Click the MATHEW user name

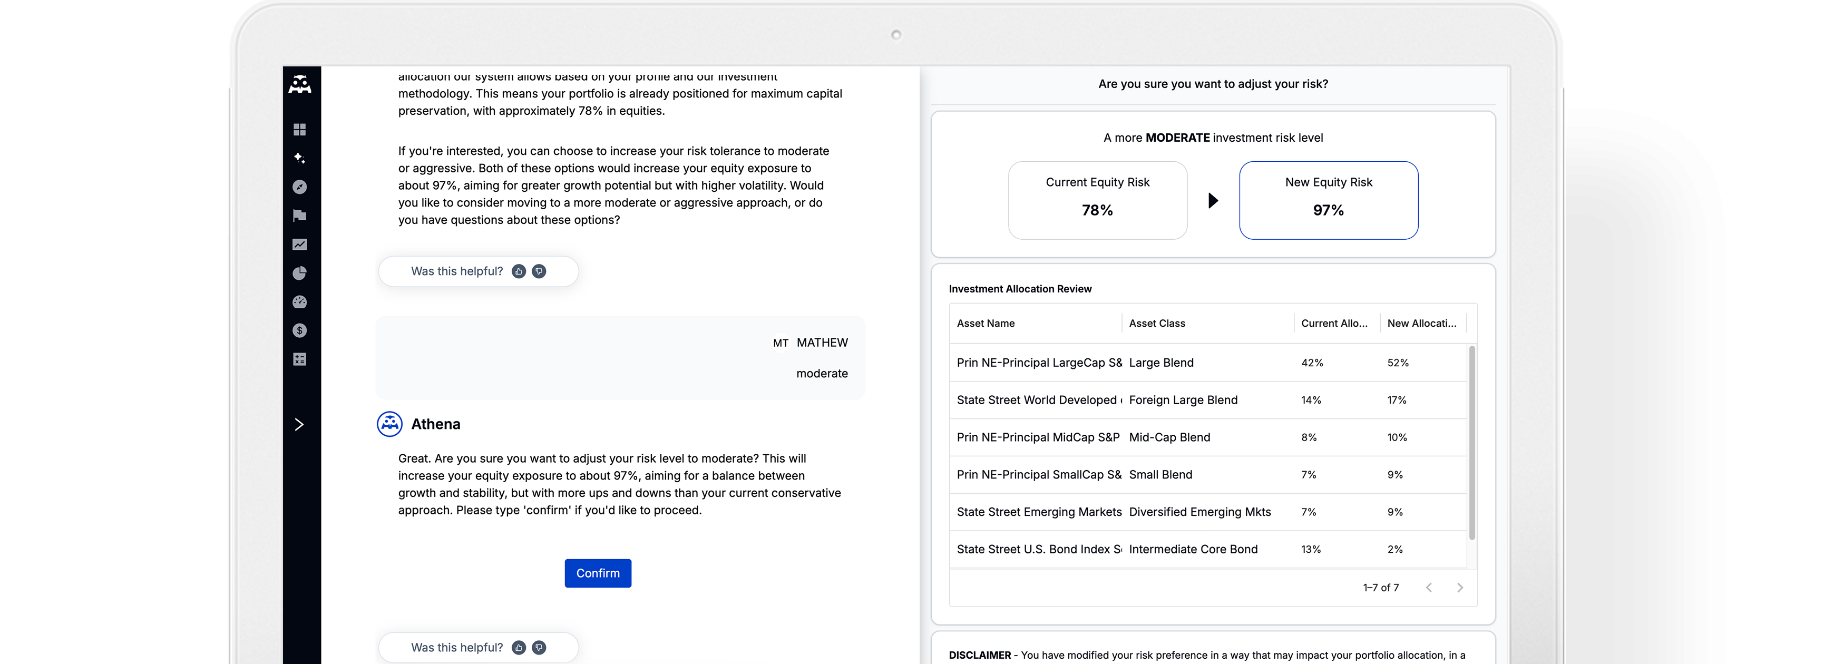click(x=822, y=343)
